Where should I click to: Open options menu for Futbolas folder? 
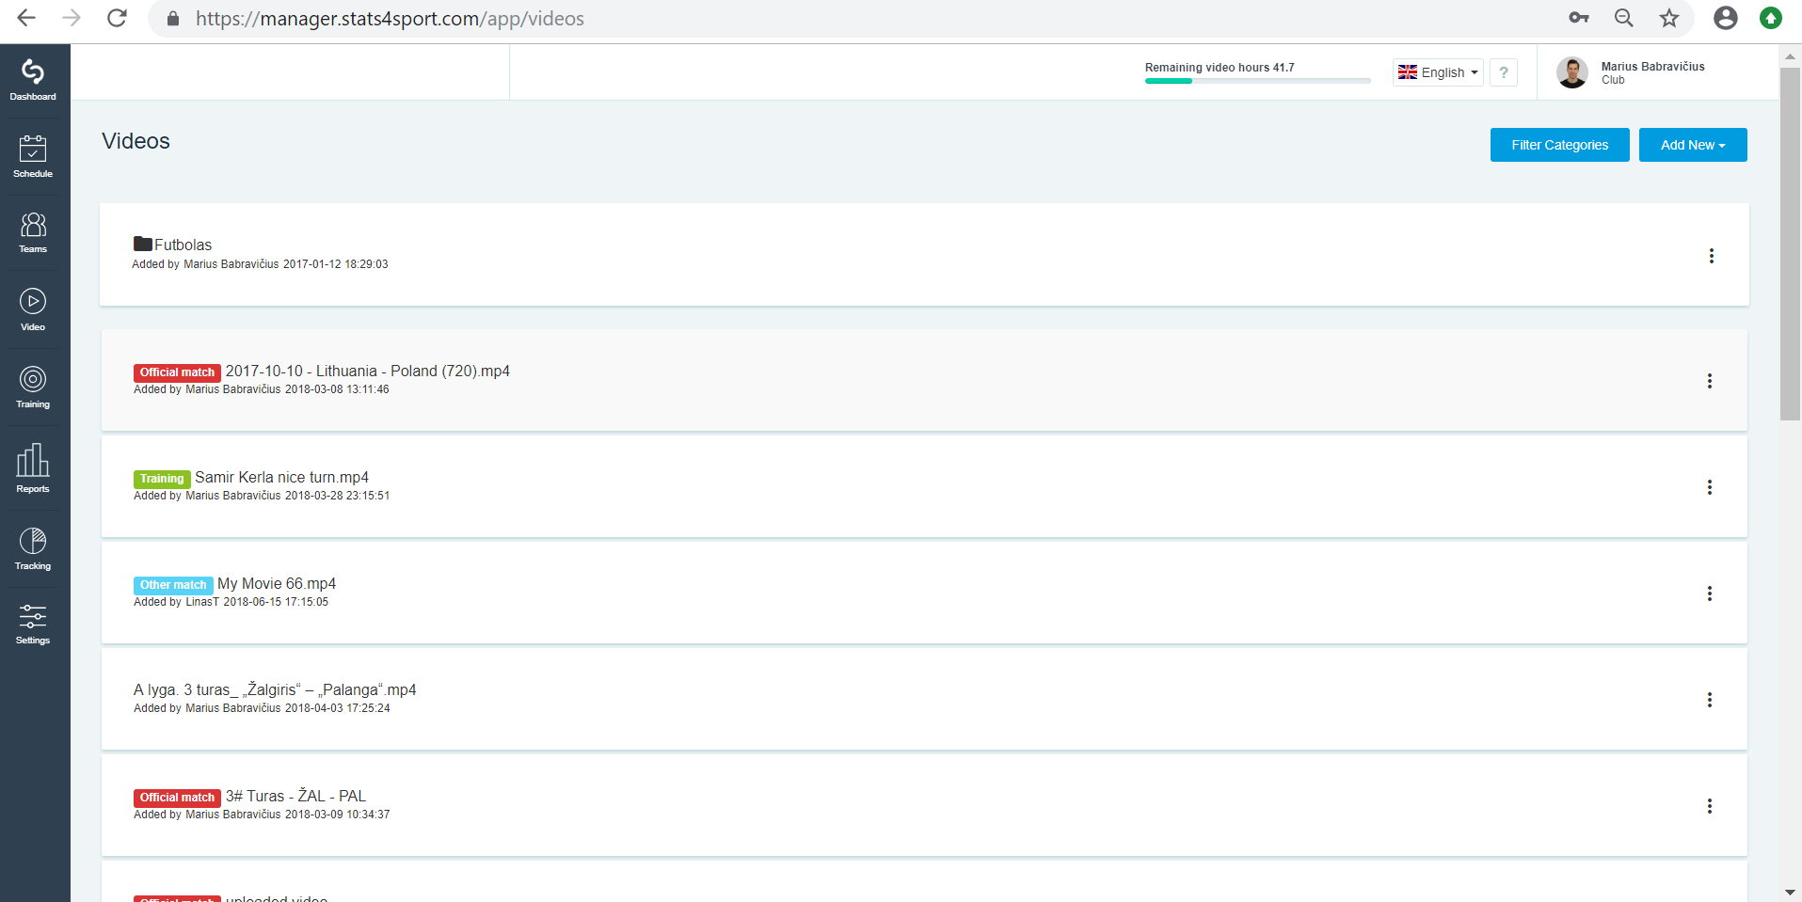[1711, 256]
